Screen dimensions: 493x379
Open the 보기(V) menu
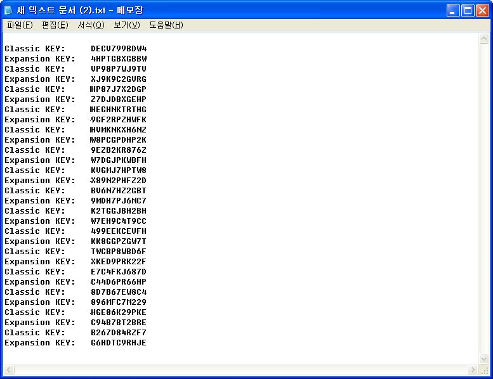(x=127, y=25)
